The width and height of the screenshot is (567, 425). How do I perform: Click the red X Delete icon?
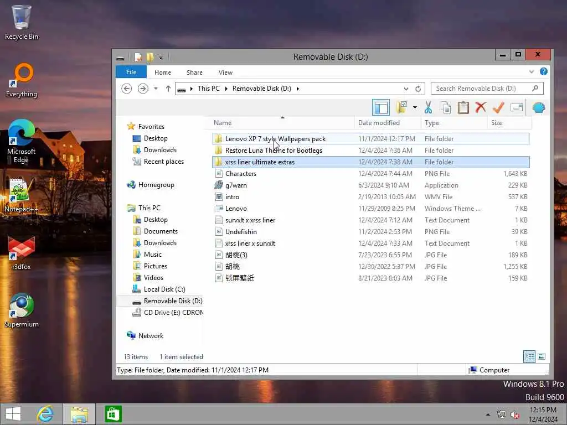[x=481, y=108]
